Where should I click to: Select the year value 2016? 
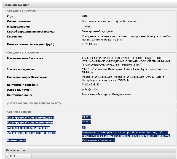(x=85, y=16)
